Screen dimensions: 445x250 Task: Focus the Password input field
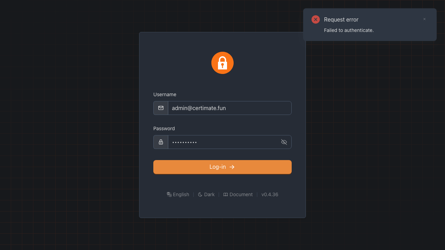coord(225,142)
